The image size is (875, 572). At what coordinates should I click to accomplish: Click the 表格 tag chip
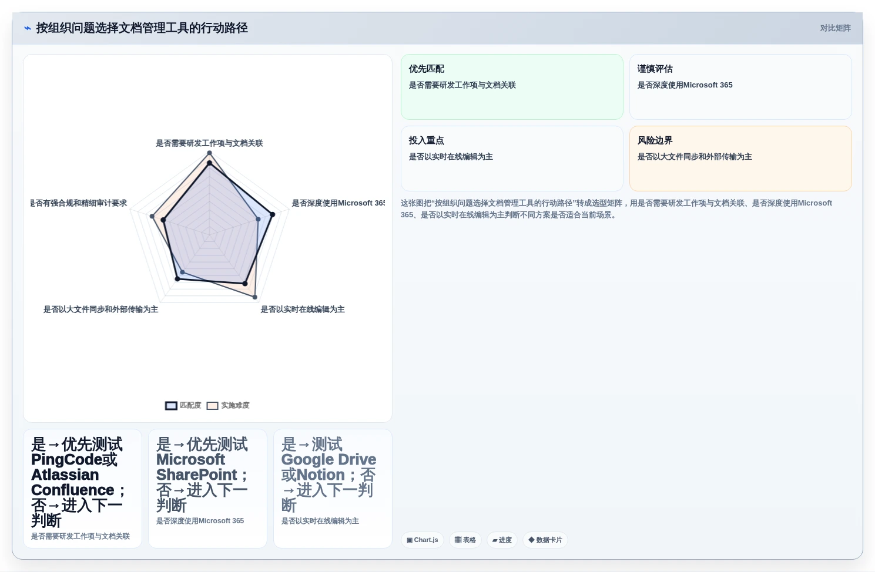[465, 540]
